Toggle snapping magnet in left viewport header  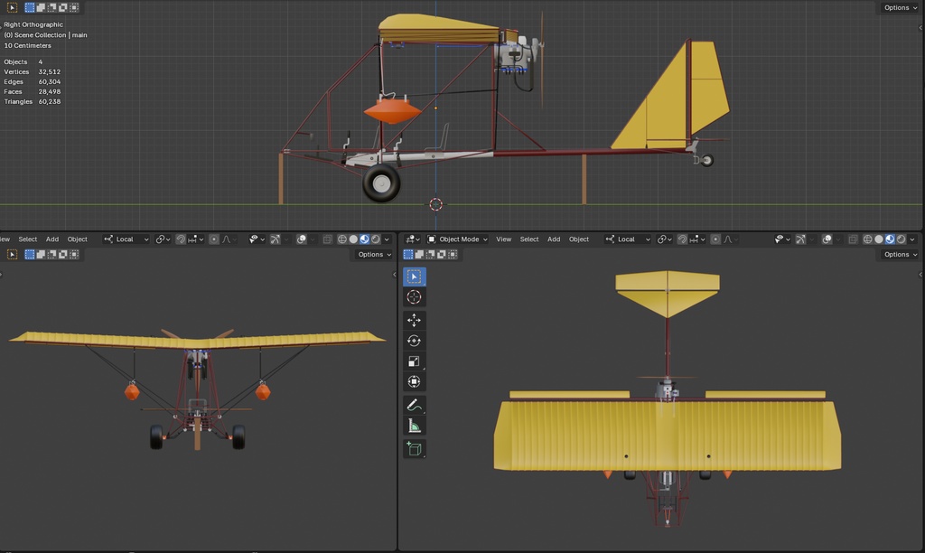(x=181, y=239)
